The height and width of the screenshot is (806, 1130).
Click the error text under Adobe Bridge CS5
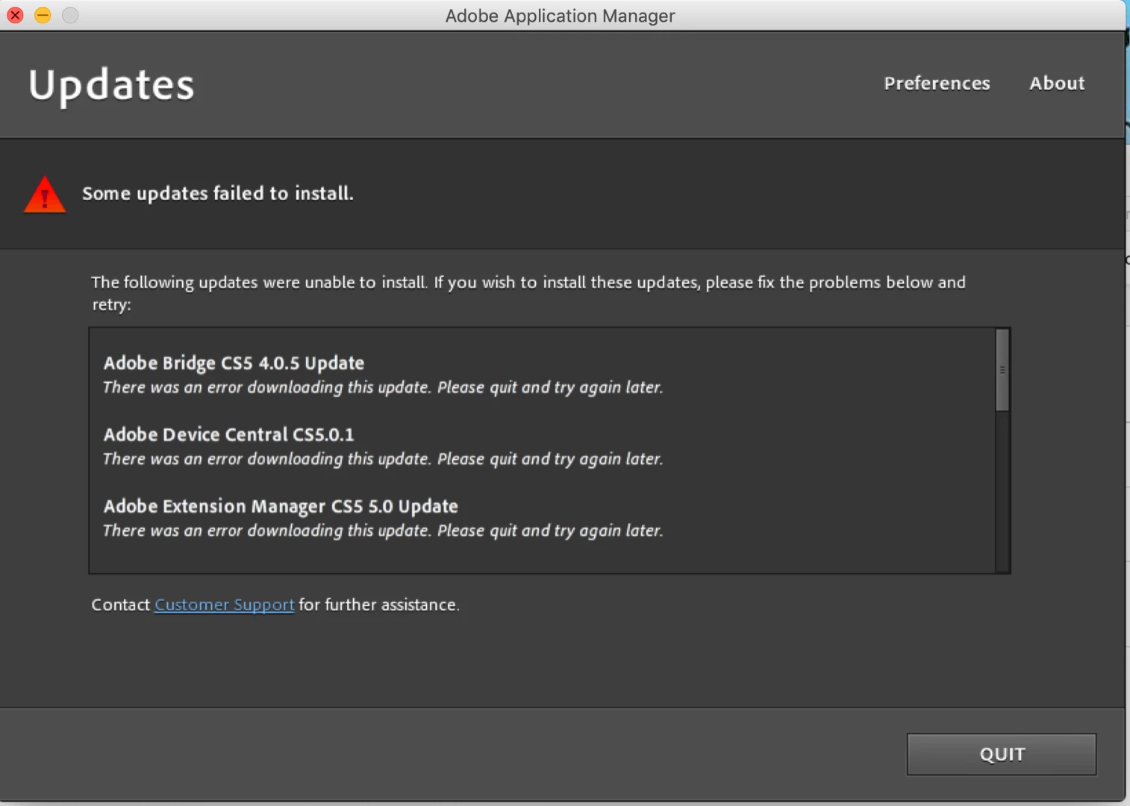pyautogui.click(x=382, y=387)
